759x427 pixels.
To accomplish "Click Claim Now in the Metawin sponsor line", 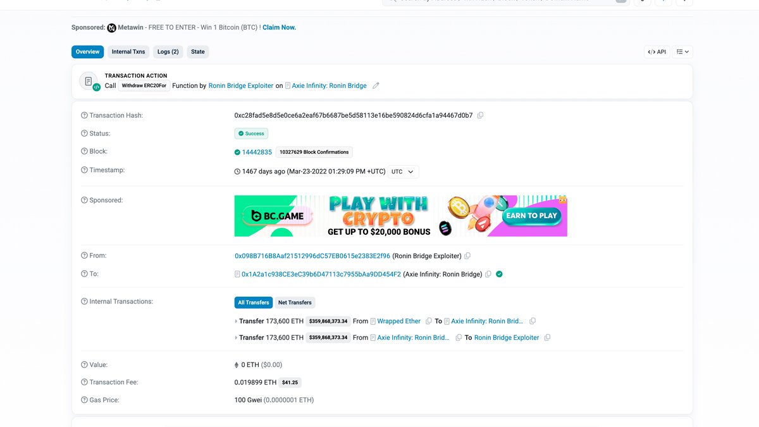I will coord(278,27).
